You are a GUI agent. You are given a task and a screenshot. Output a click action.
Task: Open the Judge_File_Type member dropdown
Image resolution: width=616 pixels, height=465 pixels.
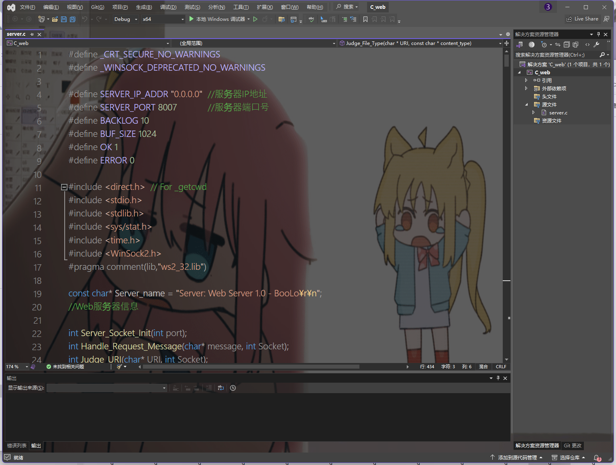[x=420, y=43]
